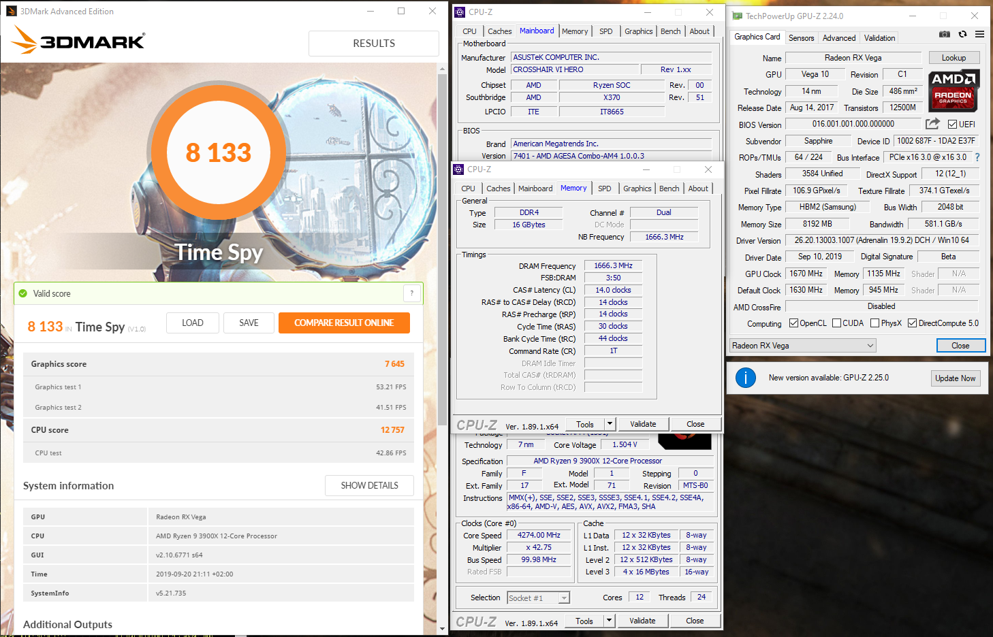Click the CPU-Z Mainboard window title icon
This screenshot has height=637, width=993.
tap(460, 12)
